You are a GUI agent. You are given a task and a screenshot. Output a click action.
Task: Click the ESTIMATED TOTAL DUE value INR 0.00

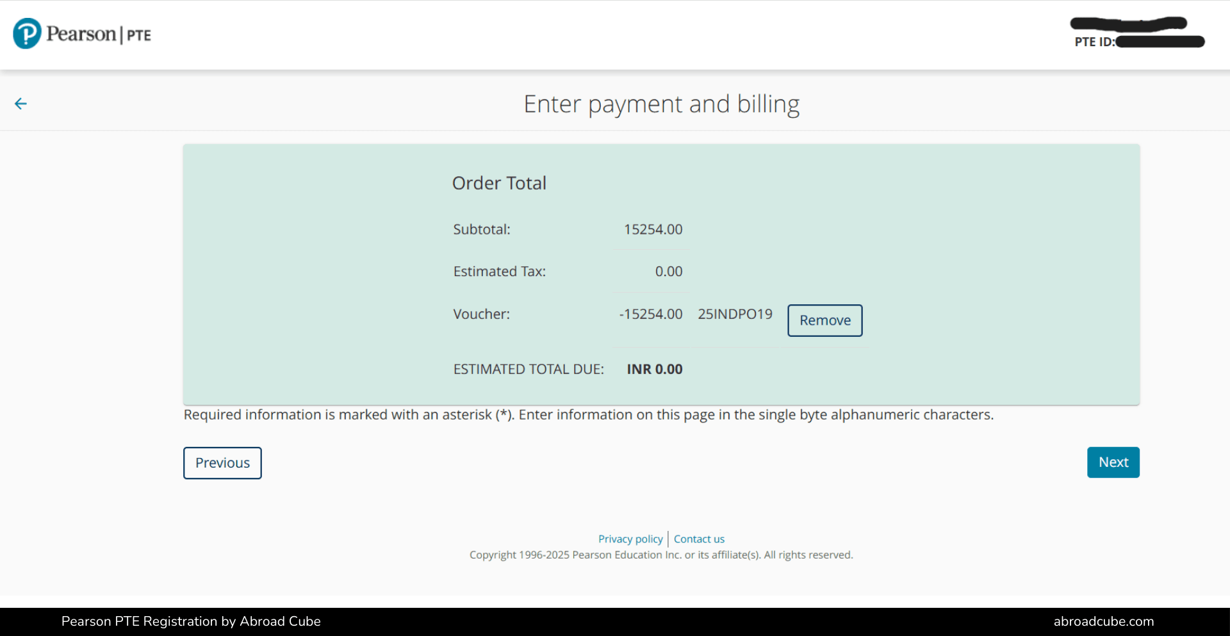click(654, 369)
